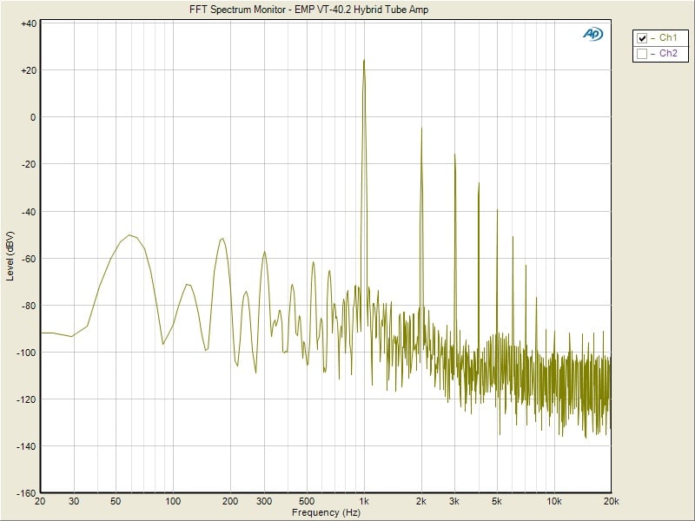Screen dimensions: 695x521
Task: Click the -100 level axis tick label
Action: click(25, 352)
